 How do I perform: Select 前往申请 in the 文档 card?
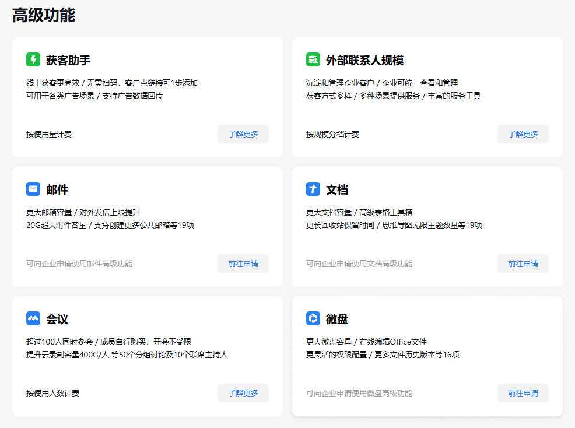point(523,264)
